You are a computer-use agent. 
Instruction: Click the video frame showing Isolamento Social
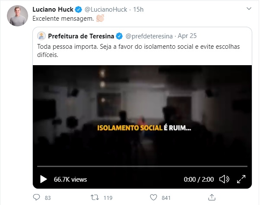tap(142, 115)
